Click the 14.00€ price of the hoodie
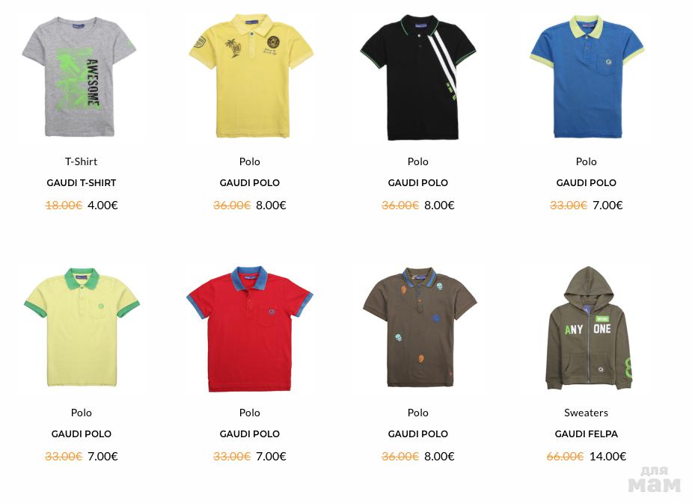The height and width of the screenshot is (503, 692). [607, 456]
